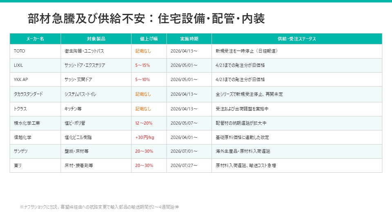Click the メーカー名 column header

click(35, 39)
